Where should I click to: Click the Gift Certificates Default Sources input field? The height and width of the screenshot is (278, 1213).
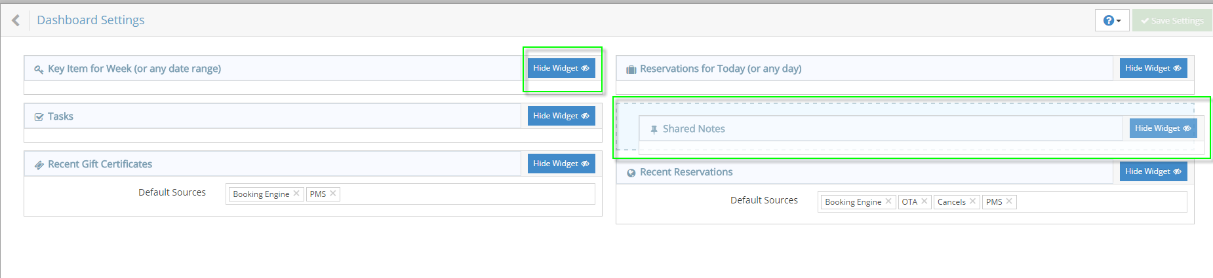click(466, 194)
